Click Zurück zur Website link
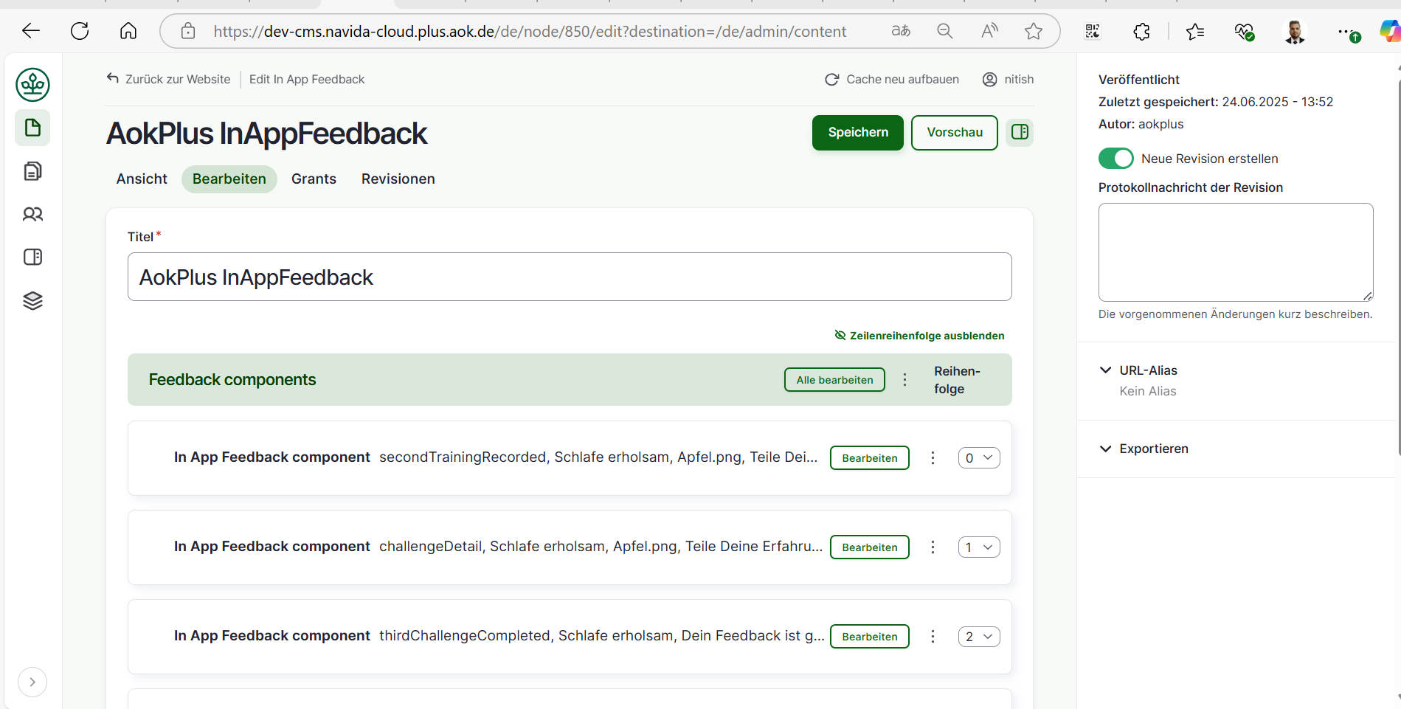The width and height of the screenshot is (1401, 709). [169, 79]
